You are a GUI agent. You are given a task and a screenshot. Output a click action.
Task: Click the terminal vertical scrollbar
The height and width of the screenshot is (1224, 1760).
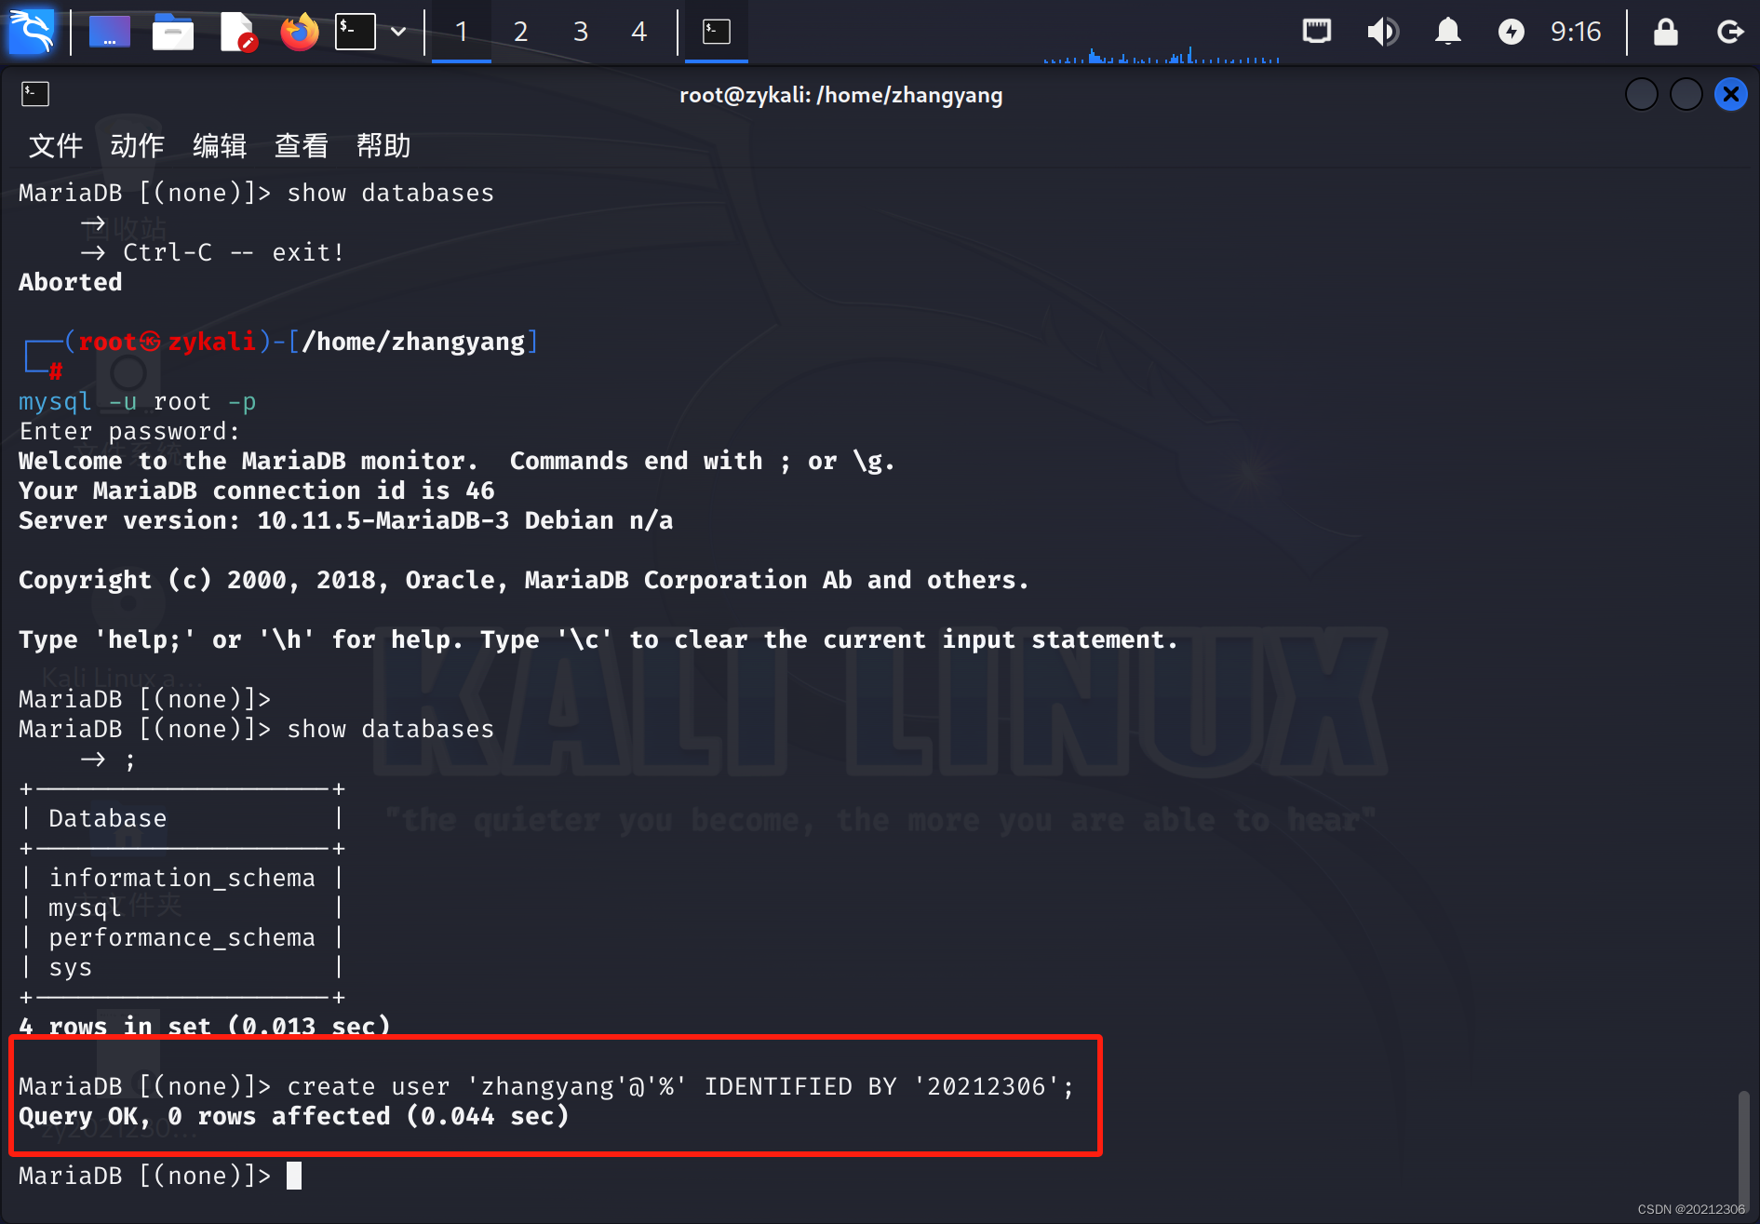coord(1743,1150)
